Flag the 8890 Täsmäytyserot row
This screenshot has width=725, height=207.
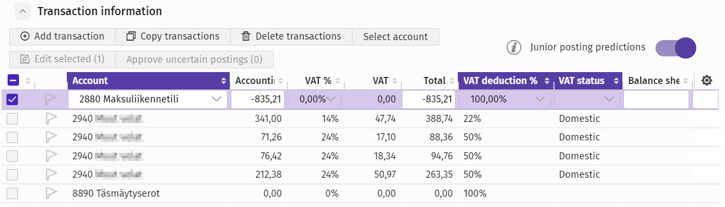click(x=51, y=193)
